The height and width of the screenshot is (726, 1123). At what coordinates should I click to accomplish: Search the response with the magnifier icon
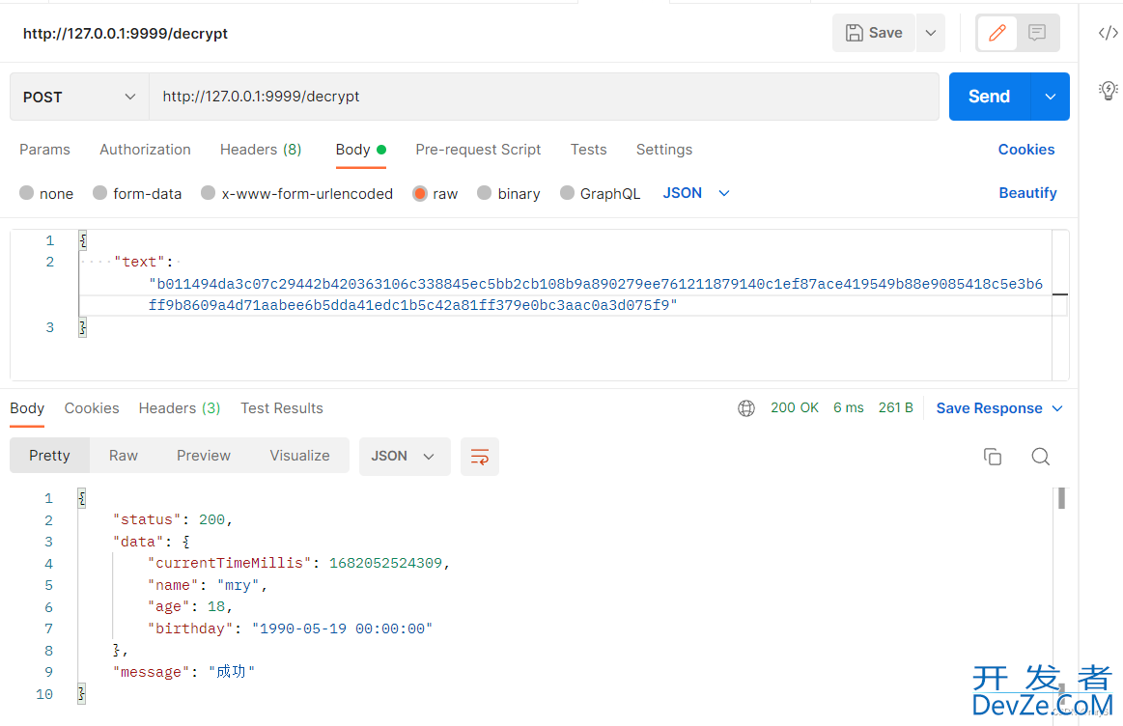pyautogui.click(x=1040, y=456)
